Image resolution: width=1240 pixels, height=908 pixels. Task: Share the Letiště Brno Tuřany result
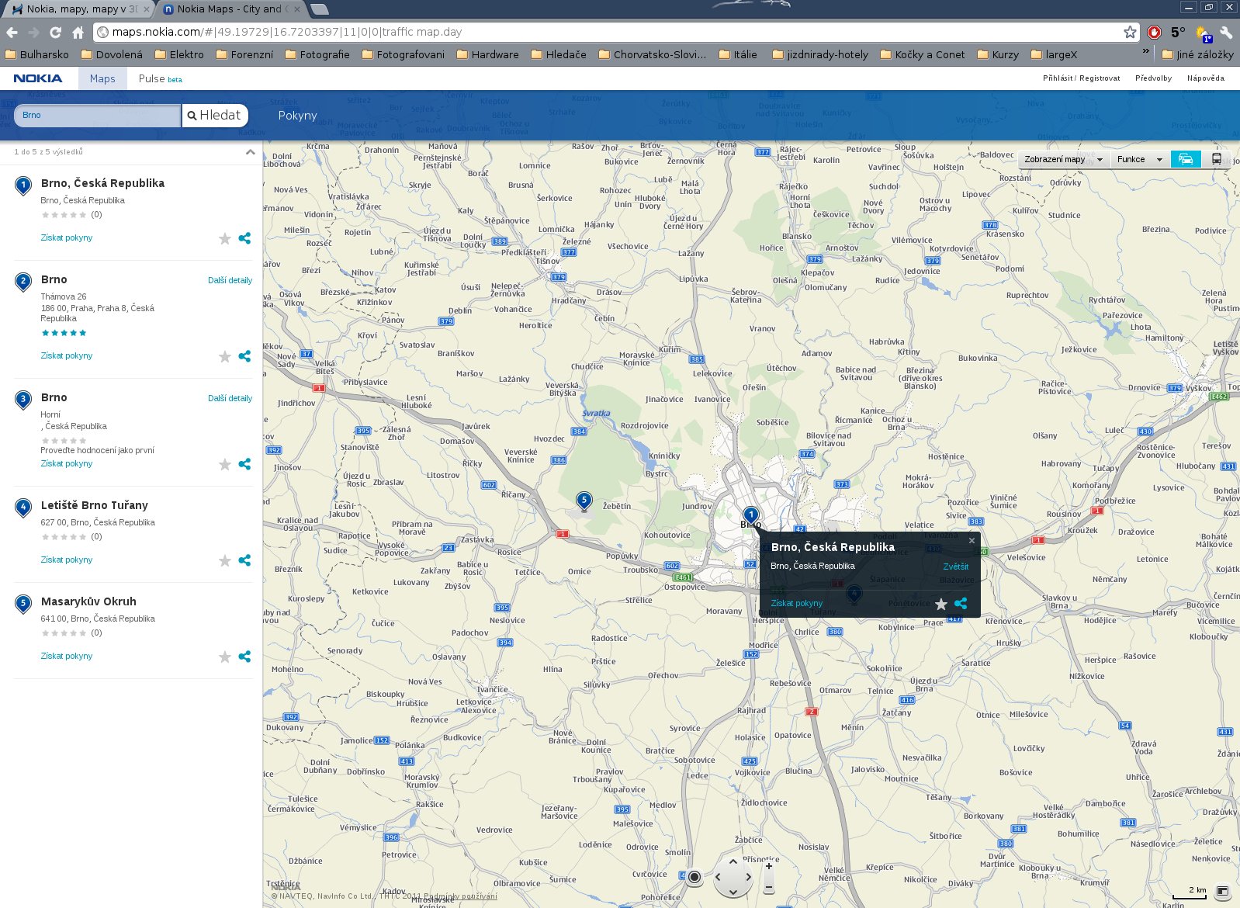(244, 560)
